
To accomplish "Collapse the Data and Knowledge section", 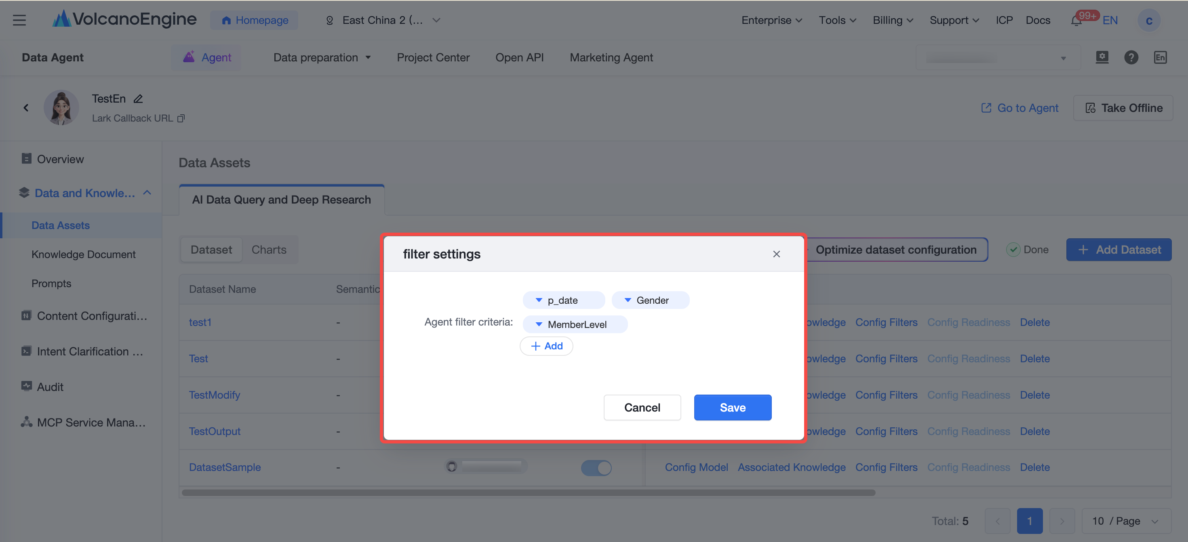I will (x=147, y=193).
